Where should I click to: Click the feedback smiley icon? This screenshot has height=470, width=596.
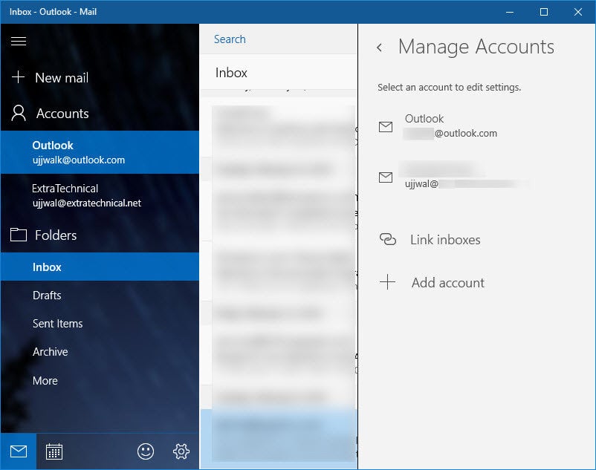coord(146,451)
